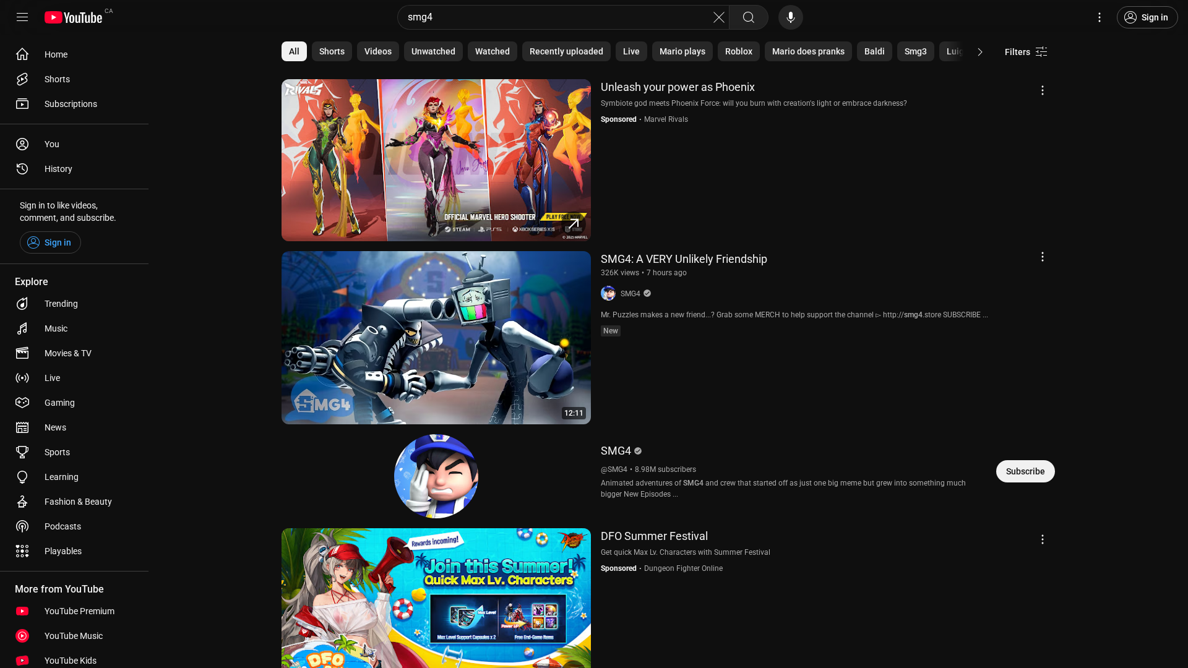Select the Roblox filter chip
The height and width of the screenshot is (668, 1188).
739,51
